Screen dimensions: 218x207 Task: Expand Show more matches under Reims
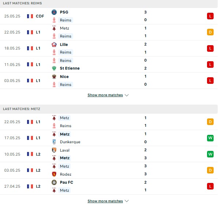[105, 95]
